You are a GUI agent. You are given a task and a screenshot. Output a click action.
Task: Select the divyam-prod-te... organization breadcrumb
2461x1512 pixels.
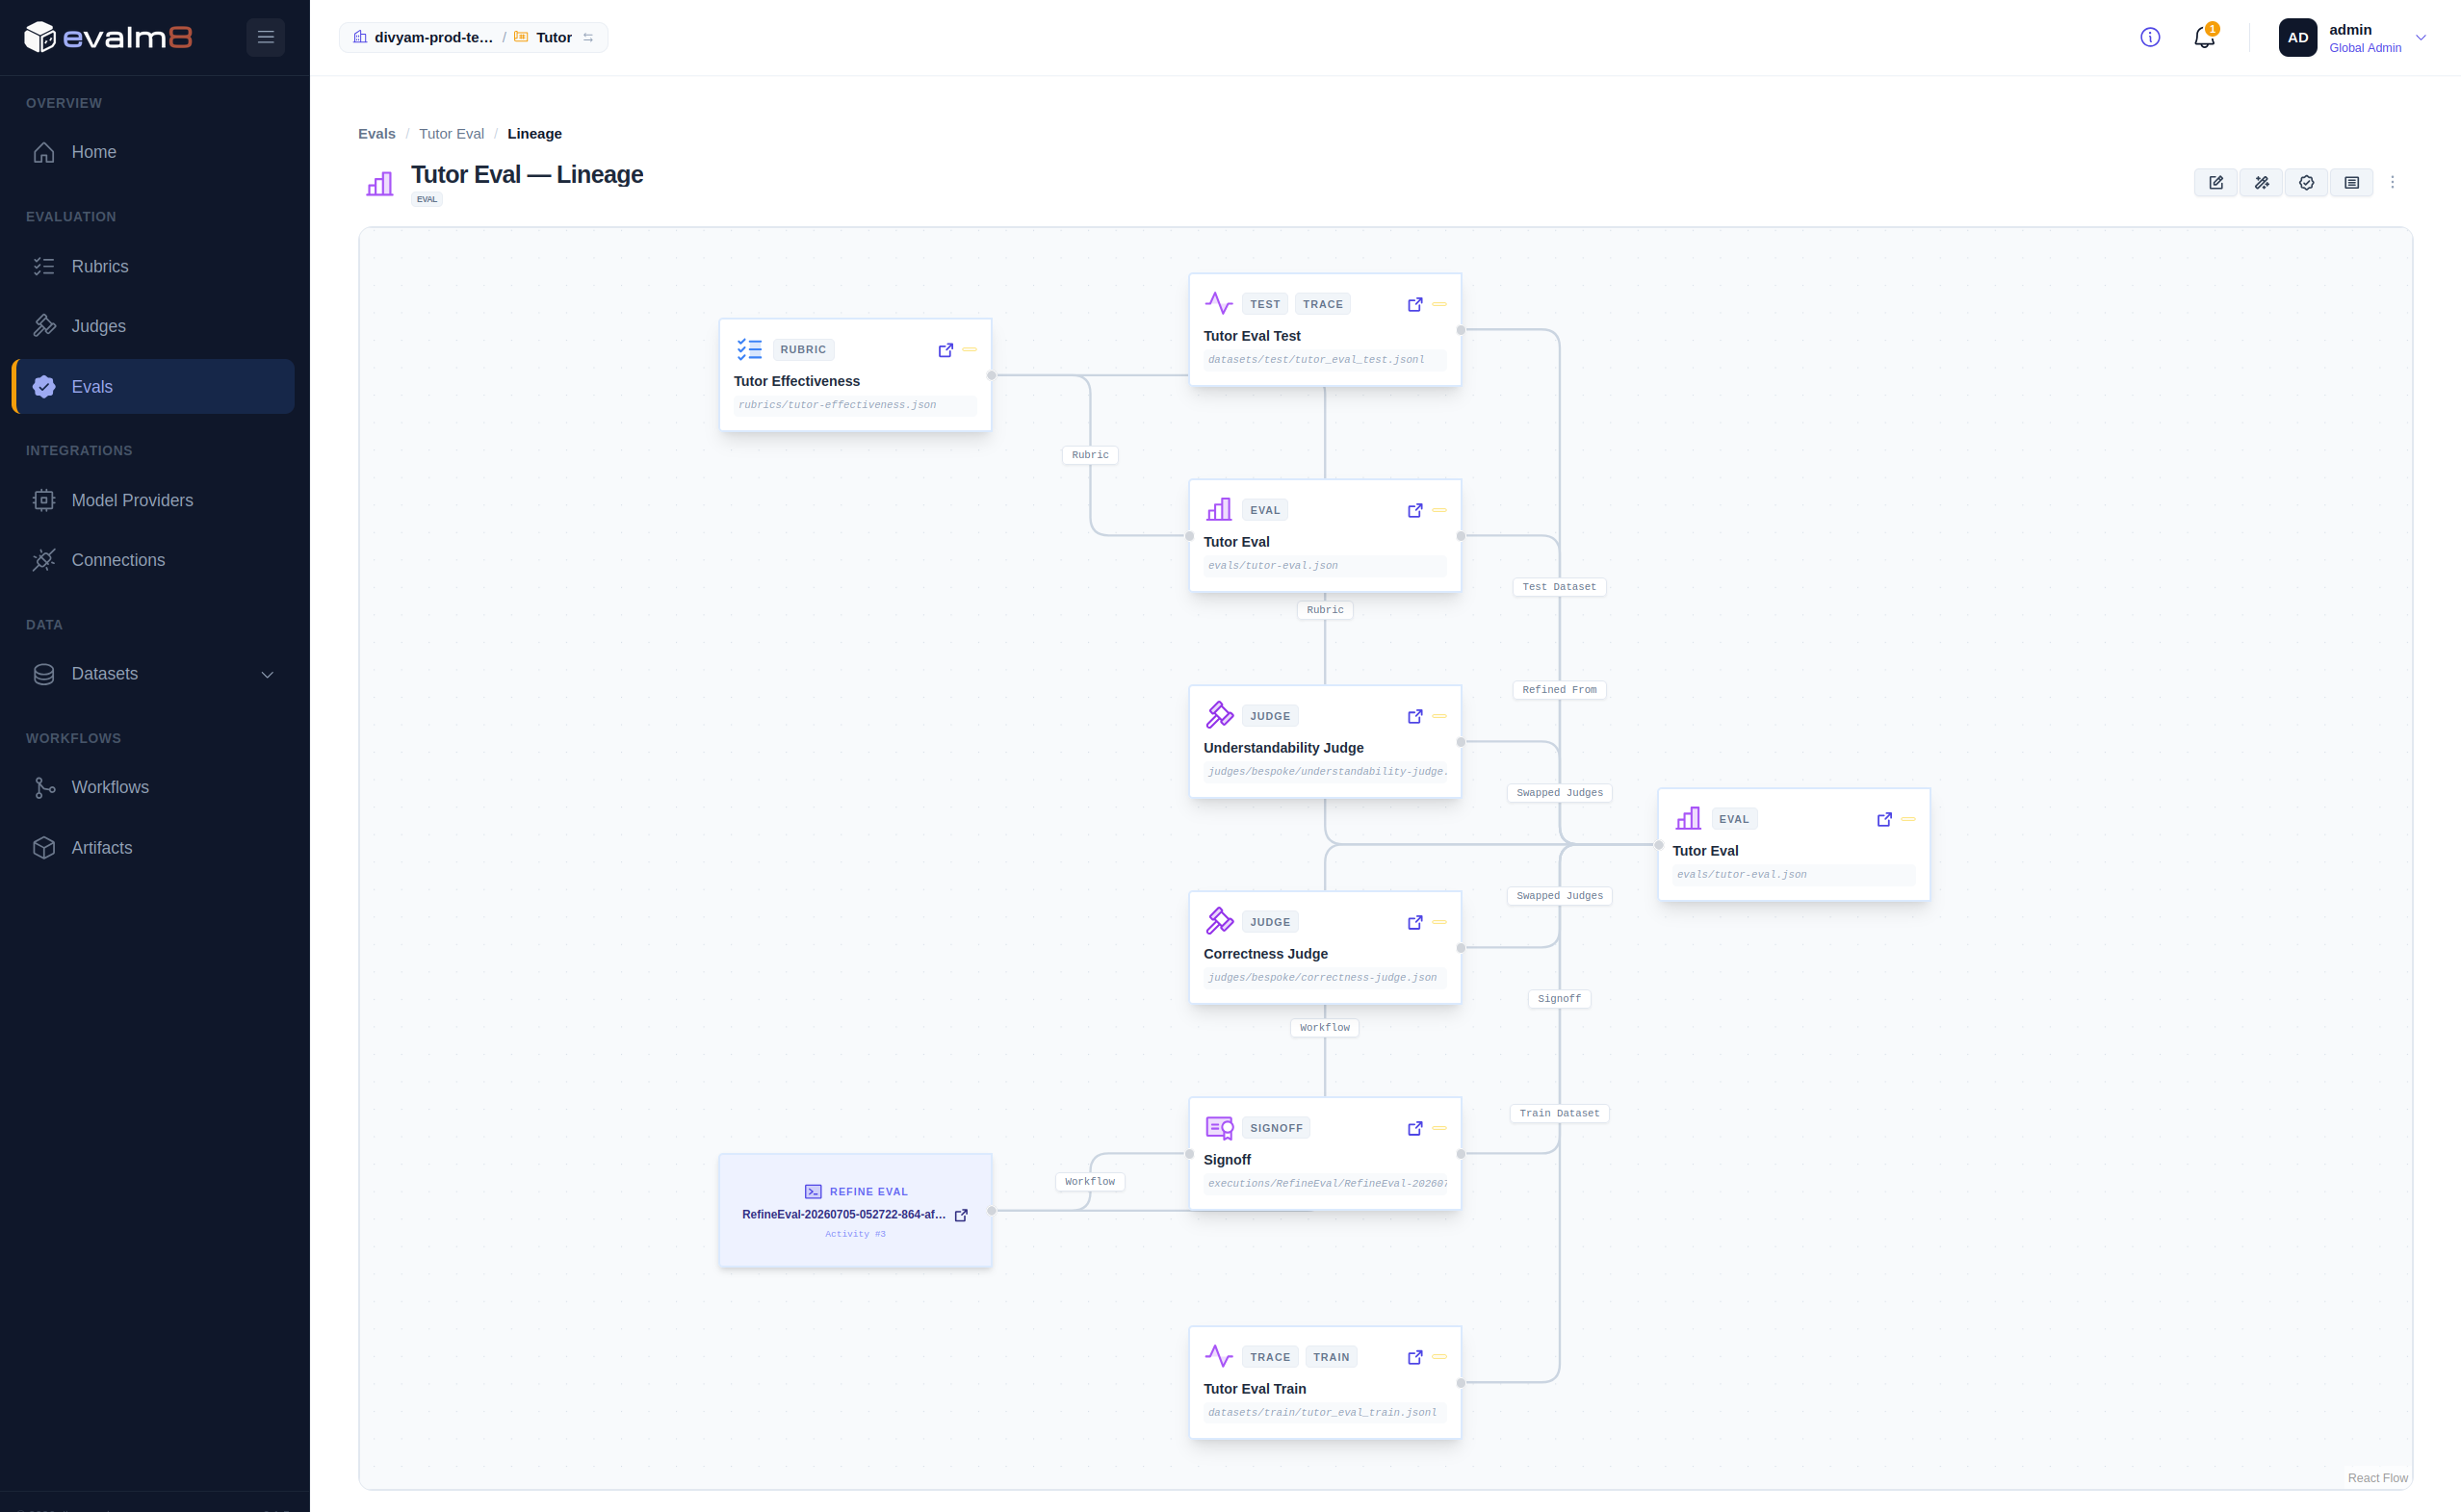[424, 38]
